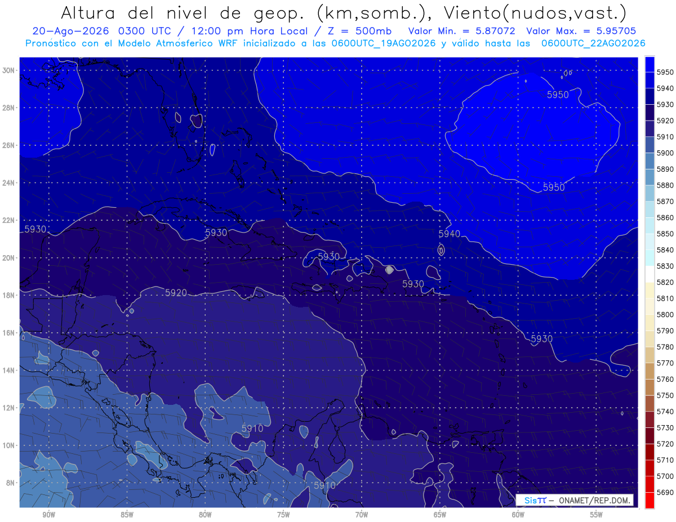Click the 5780 value in the color legend
This screenshot has height=522, width=676.
[x=665, y=347]
